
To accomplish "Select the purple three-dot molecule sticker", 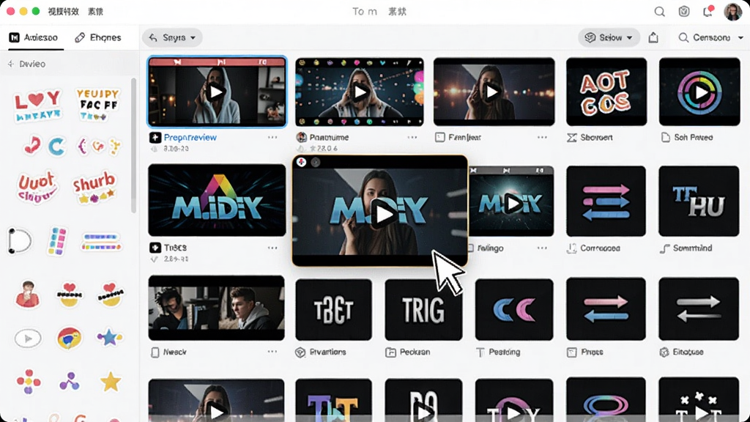I will 70,382.
